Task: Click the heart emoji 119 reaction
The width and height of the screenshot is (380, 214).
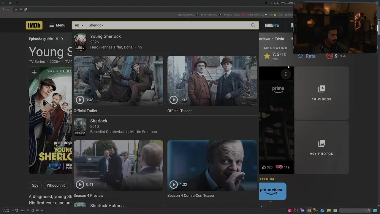Action: (282, 167)
